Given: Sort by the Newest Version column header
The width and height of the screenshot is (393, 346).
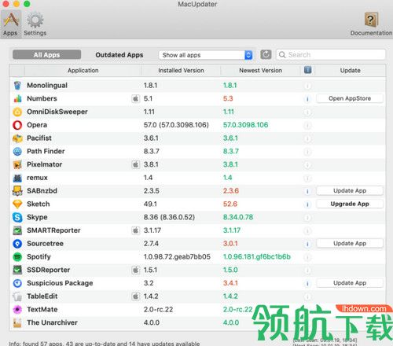Looking at the screenshot, I should point(260,70).
